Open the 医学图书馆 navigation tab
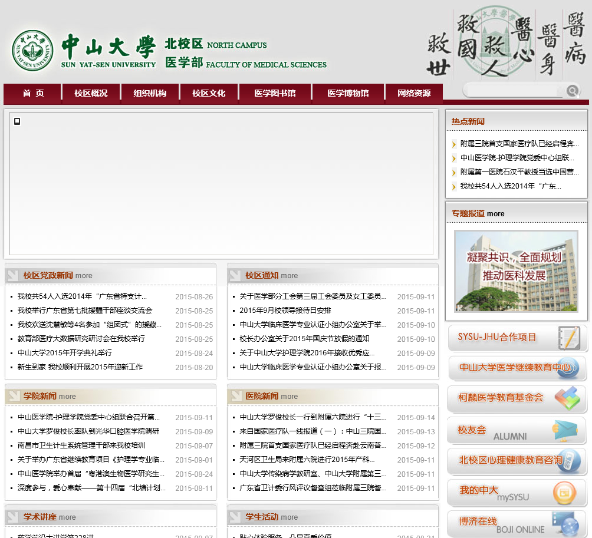This screenshot has width=592, height=538. pos(275,93)
